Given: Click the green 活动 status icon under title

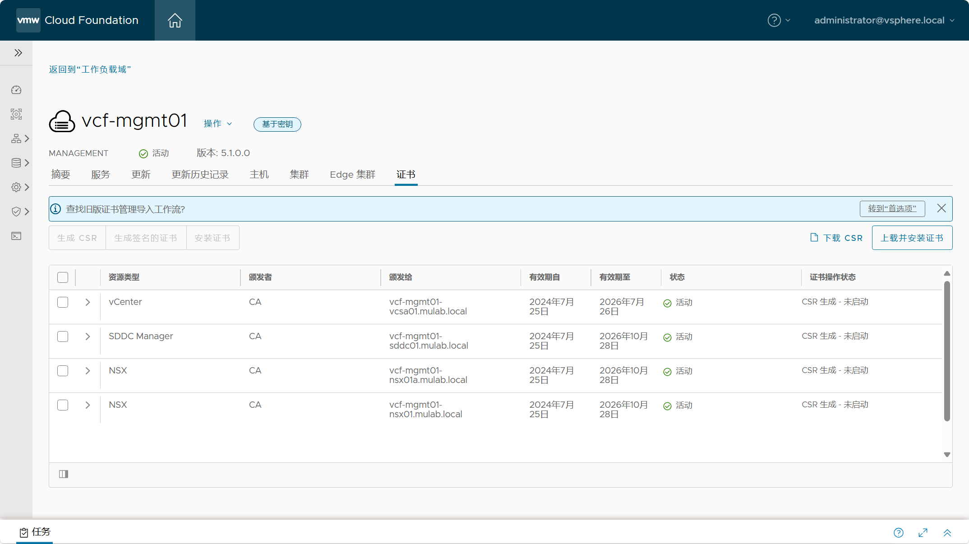Looking at the screenshot, I should 143,154.
